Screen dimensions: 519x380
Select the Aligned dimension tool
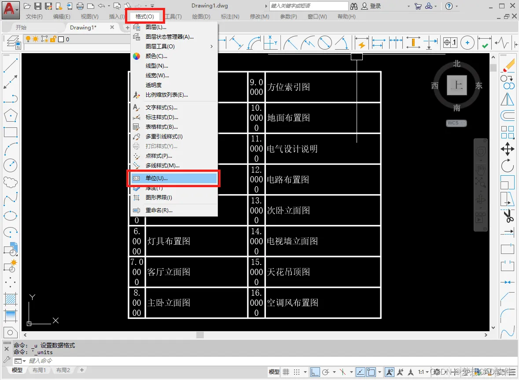point(236,43)
